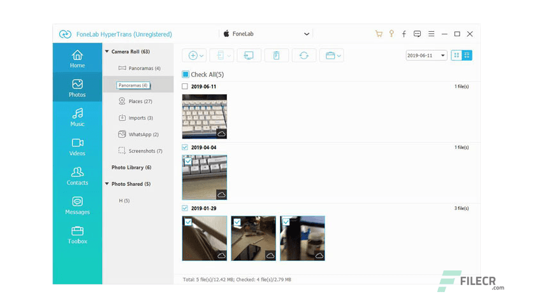The width and height of the screenshot is (533, 308).
Task: Check the 2019-06-11 date group checkbox
Action: tap(185, 87)
